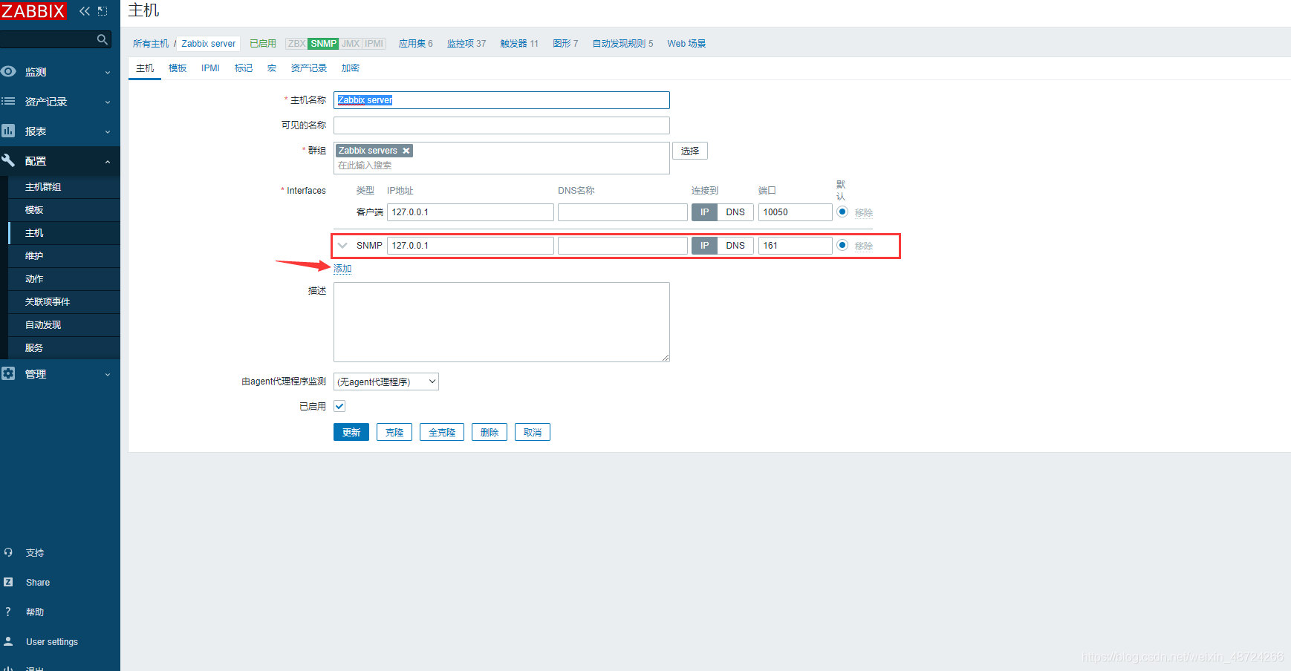Click the 添加 interface link
Viewport: 1291px width, 671px height.
click(x=342, y=269)
